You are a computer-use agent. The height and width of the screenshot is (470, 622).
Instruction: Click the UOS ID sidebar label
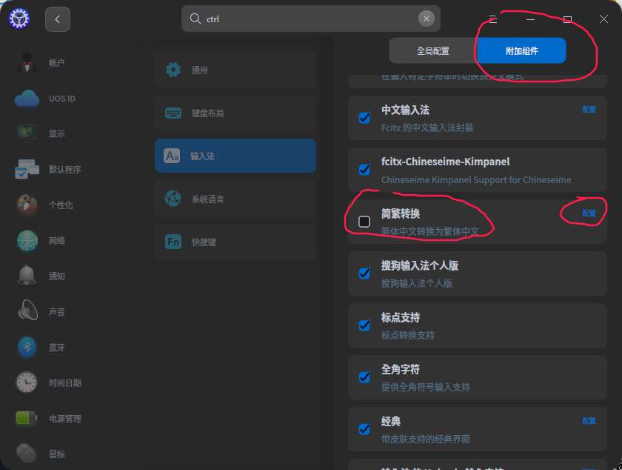(x=62, y=99)
